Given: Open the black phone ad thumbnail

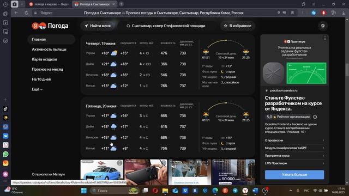Looking at the screenshot, I should click(x=146, y=172).
